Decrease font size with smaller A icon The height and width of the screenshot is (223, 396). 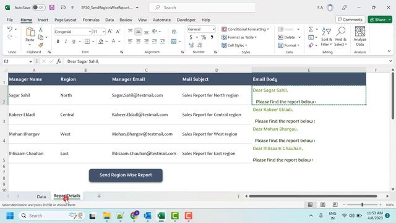[x=118, y=32]
